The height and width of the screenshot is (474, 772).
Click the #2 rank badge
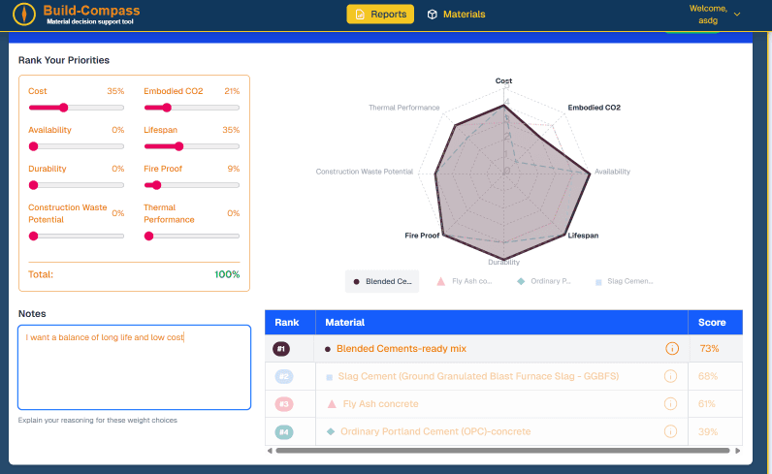283,376
